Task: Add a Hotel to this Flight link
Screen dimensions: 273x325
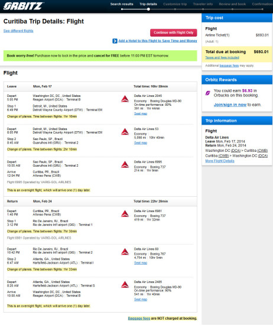Action: pos(158,41)
